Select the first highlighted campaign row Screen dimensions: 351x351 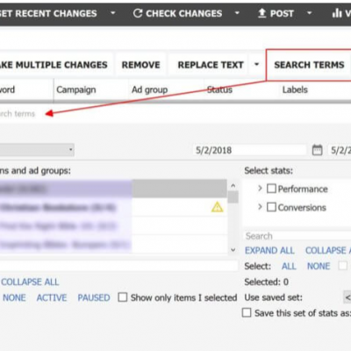coord(113,189)
